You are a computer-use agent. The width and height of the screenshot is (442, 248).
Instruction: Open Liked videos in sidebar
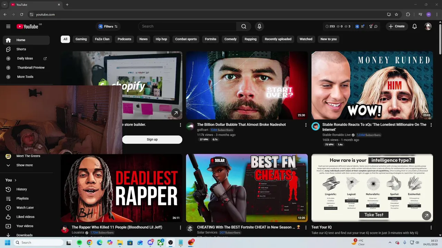(x=26, y=217)
